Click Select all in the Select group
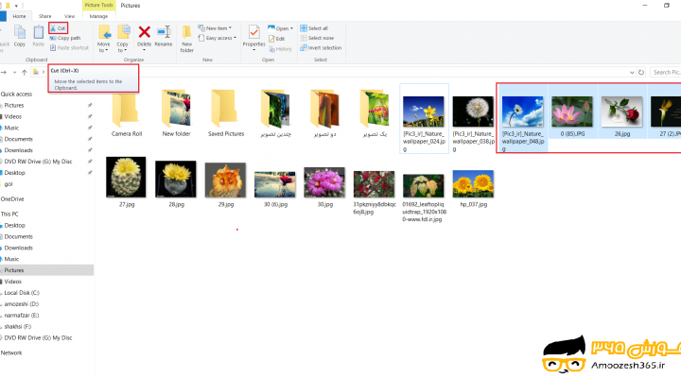This screenshot has height=378, width=681. point(314,28)
